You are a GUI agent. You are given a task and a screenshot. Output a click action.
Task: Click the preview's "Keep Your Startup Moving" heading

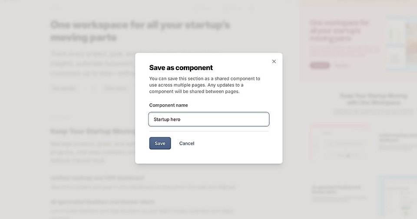coord(373,99)
